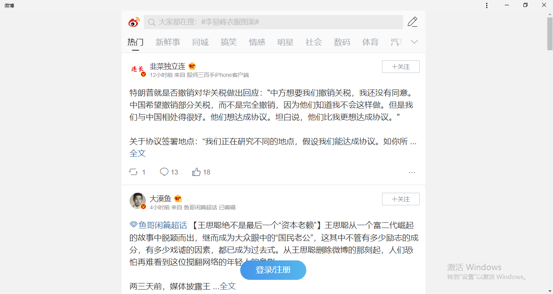This screenshot has width=553, height=294.
Task: Click the 登录/注册 button
Action: click(x=273, y=270)
